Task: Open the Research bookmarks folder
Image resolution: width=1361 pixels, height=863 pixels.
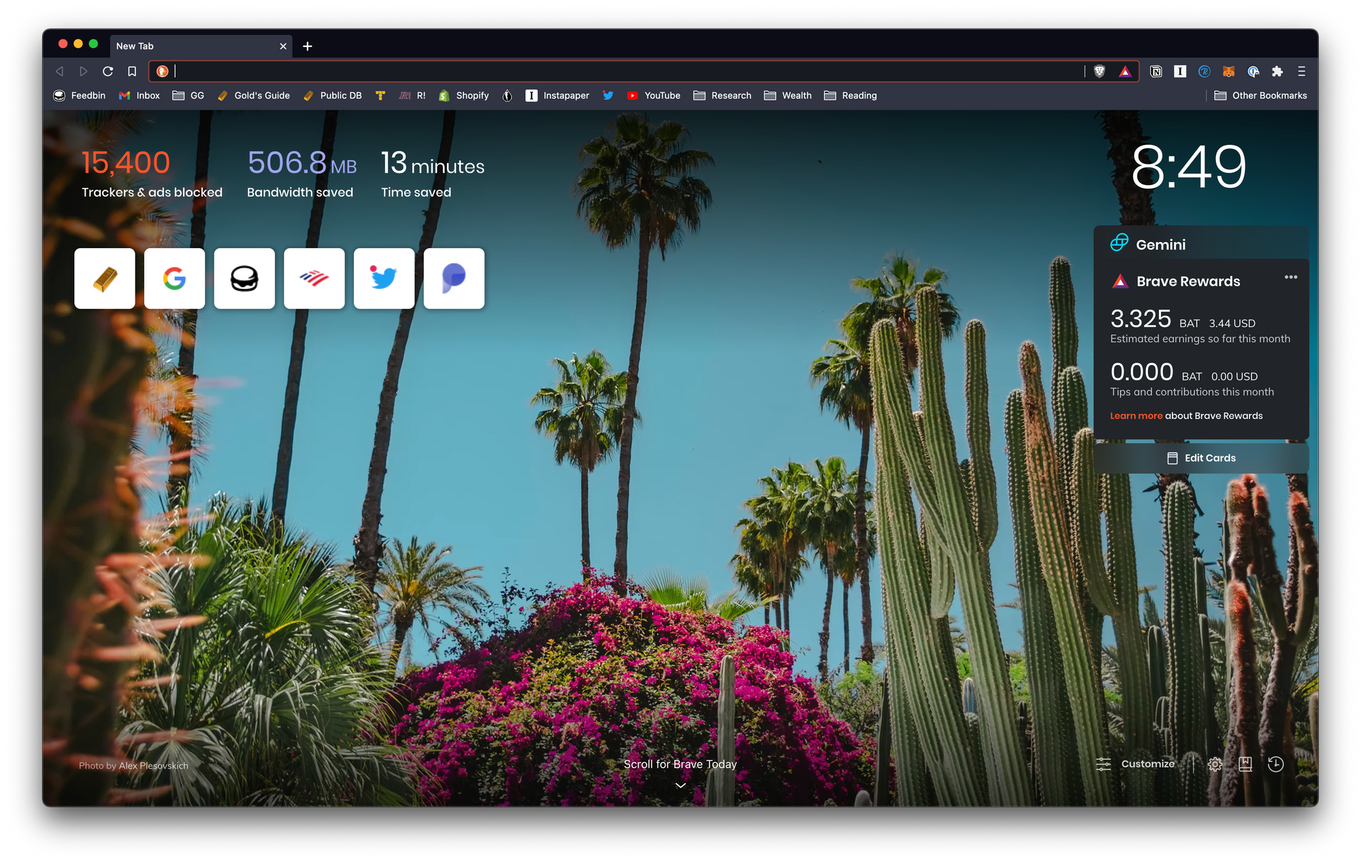Action: coord(722,96)
